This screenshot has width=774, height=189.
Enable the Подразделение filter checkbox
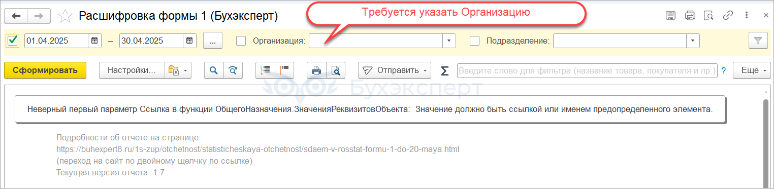(475, 41)
